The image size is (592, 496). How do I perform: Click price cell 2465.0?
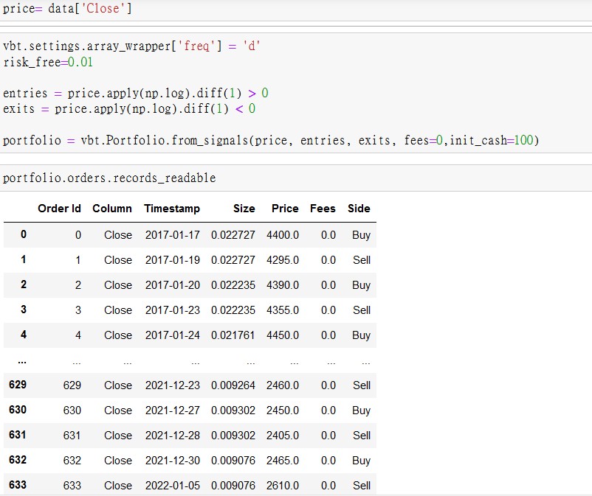(x=283, y=461)
